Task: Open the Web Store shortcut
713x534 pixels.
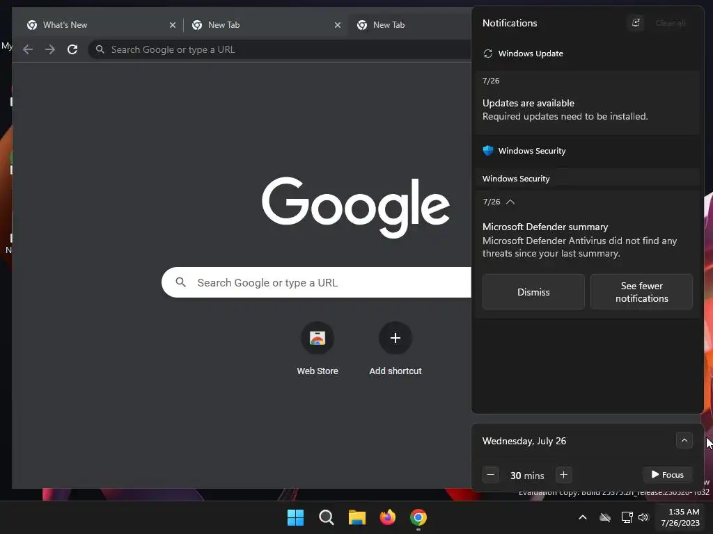Action: (x=318, y=349)
